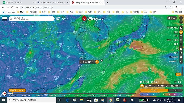
Task: Click the Windy.com logo
Action: pyautogui.click(x=92, y=19)
